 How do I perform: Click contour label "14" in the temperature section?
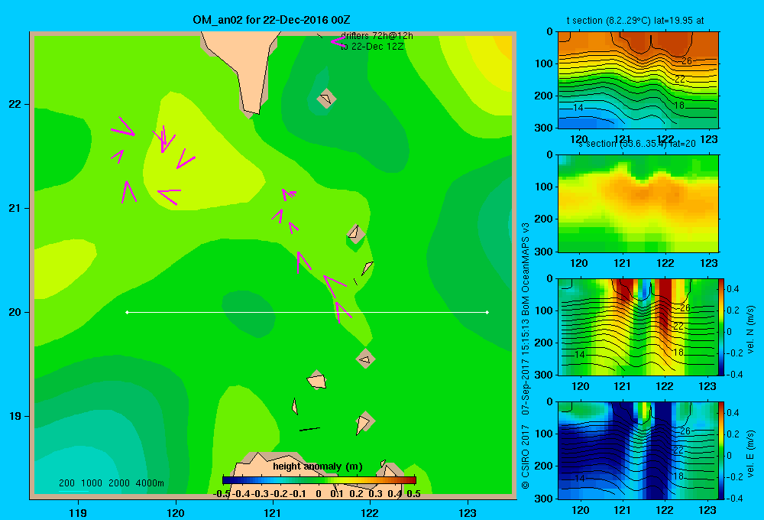[x=578, y=107]
